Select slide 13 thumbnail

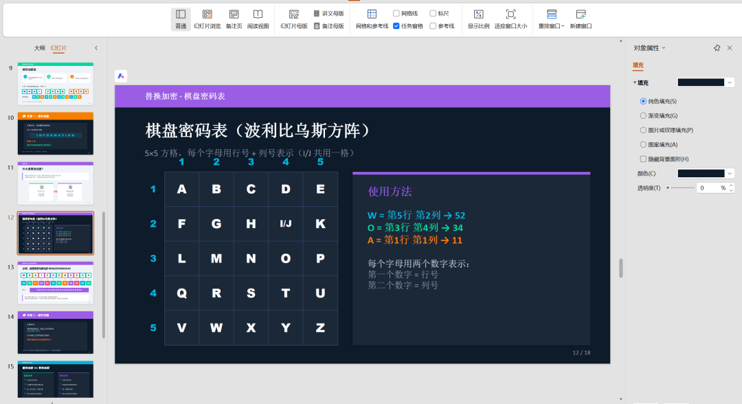pos(56,282)
